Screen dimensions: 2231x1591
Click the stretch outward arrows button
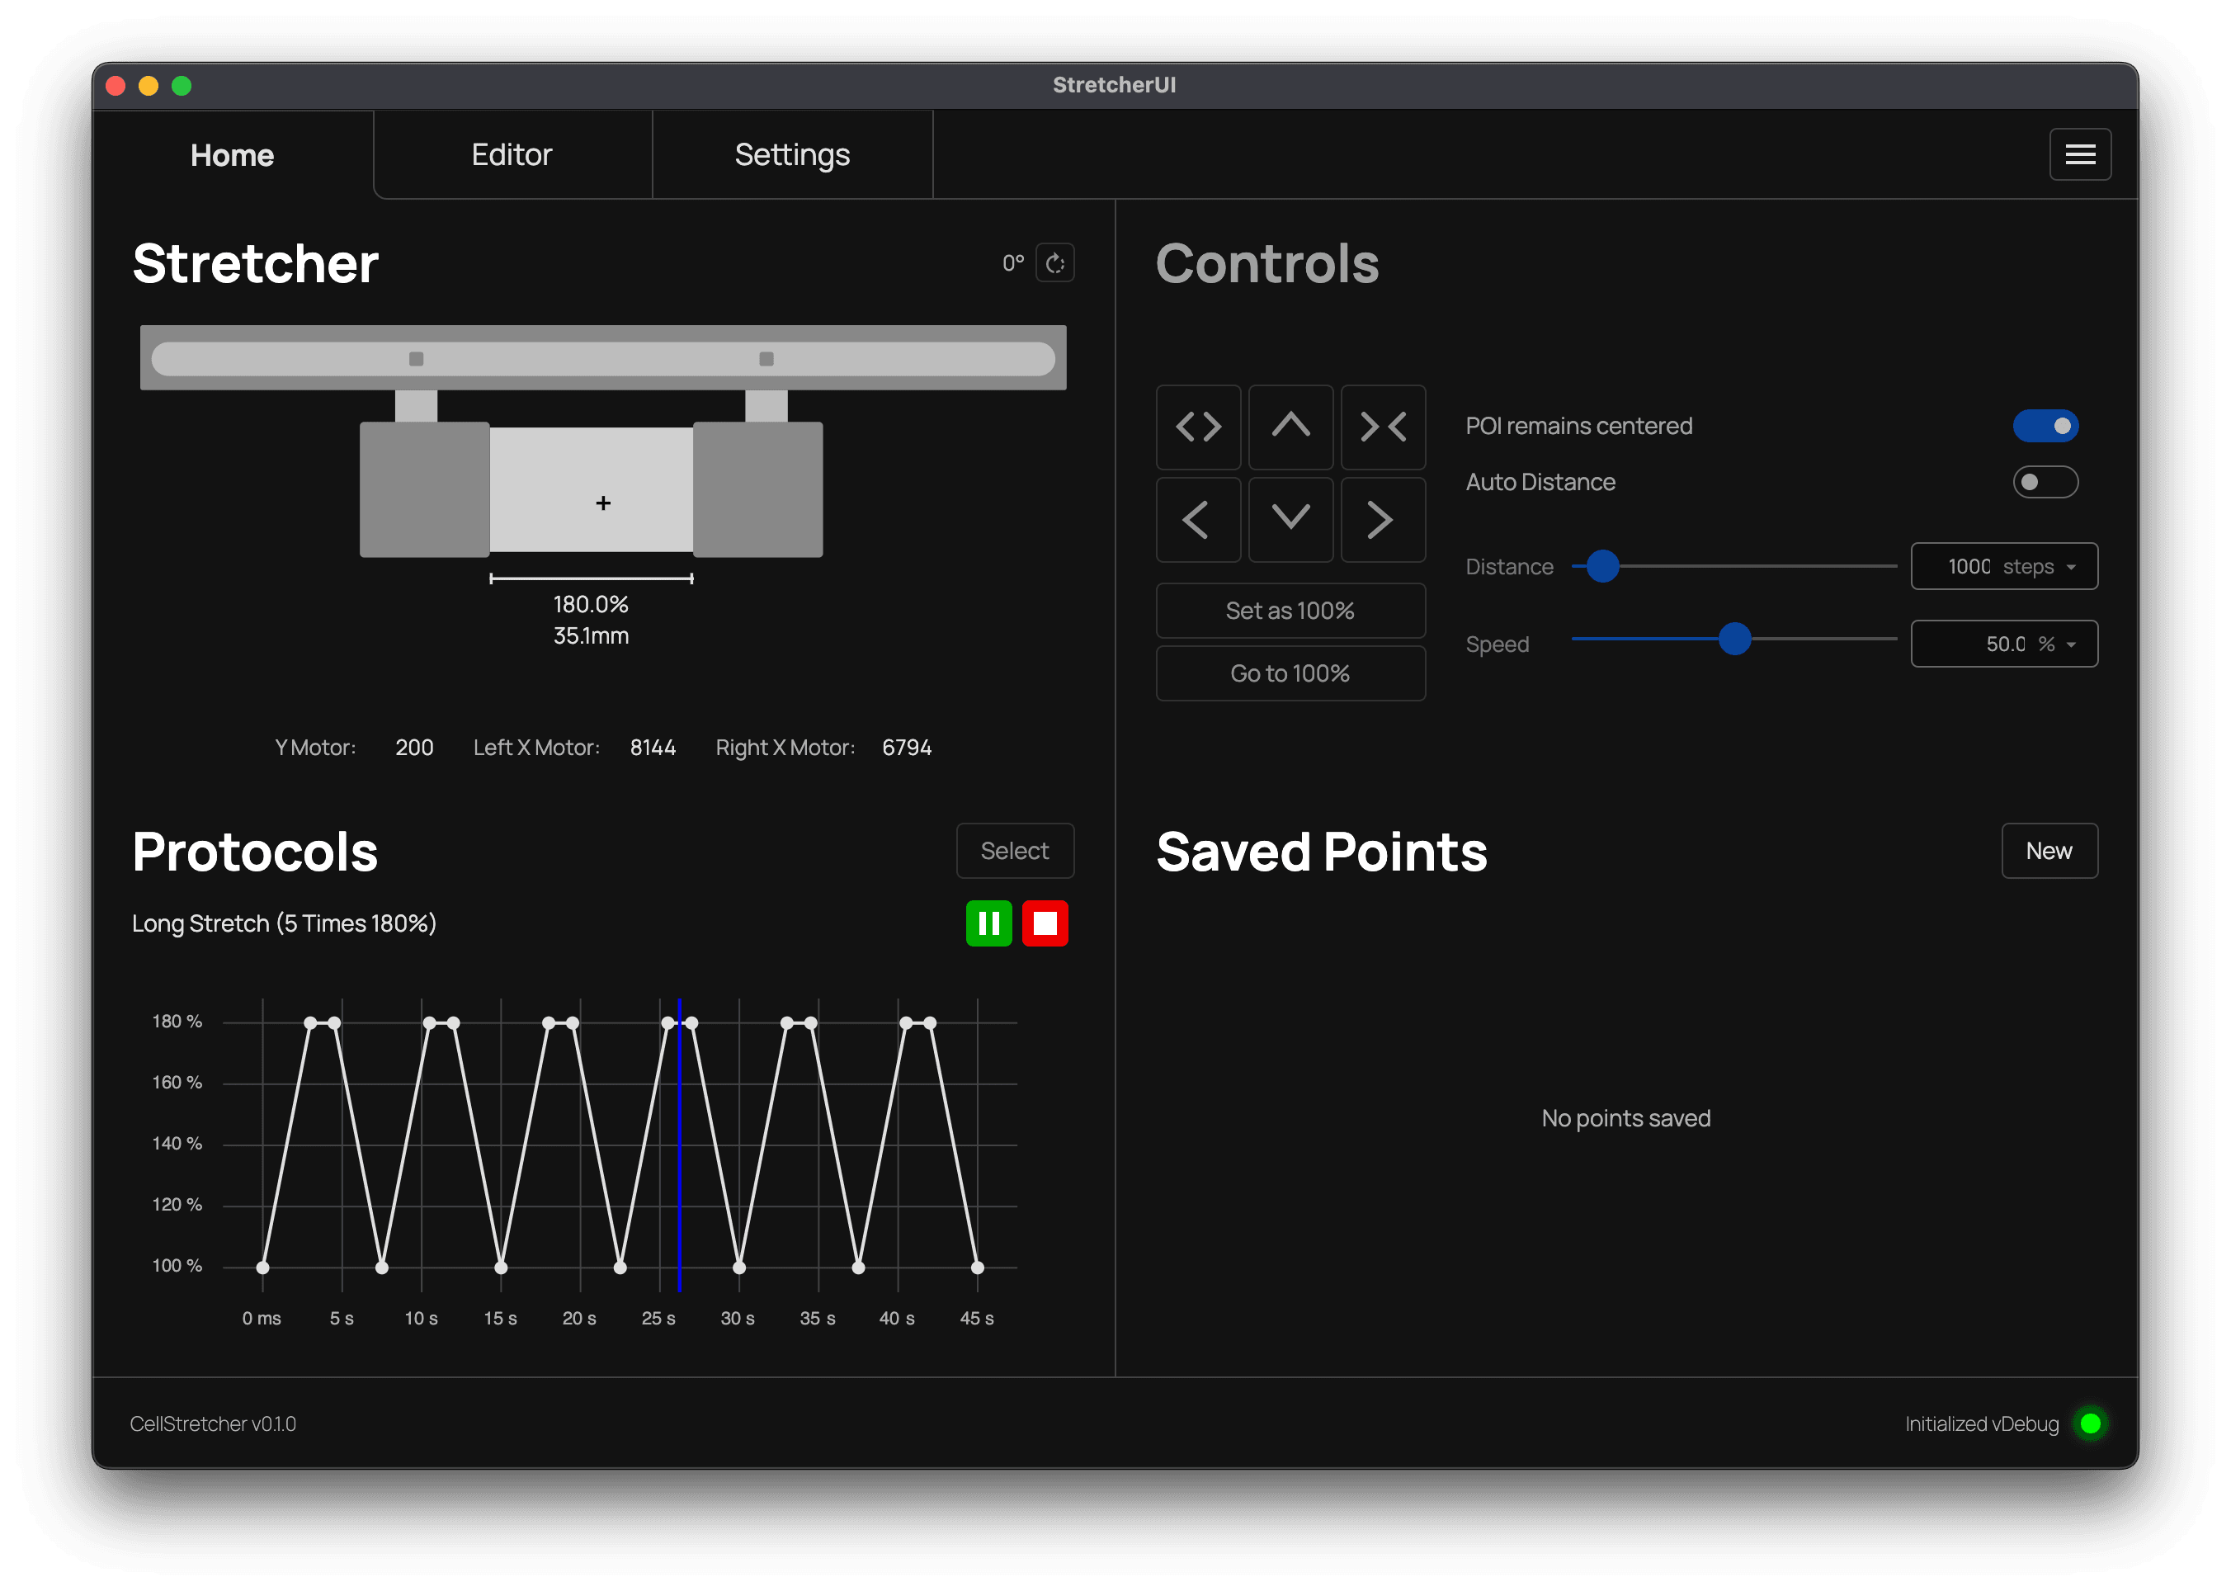pos(1198,426)
